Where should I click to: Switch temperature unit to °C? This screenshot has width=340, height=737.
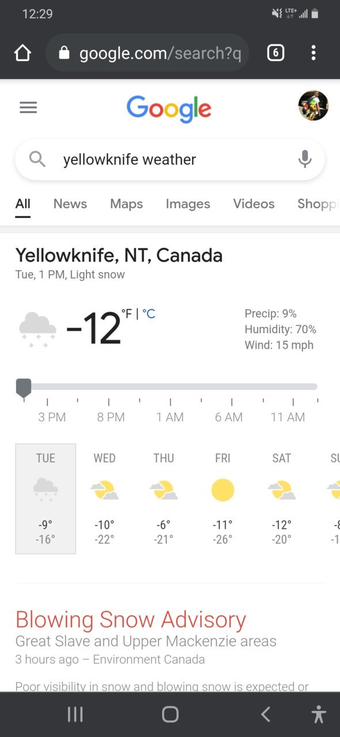pos(149,314)
